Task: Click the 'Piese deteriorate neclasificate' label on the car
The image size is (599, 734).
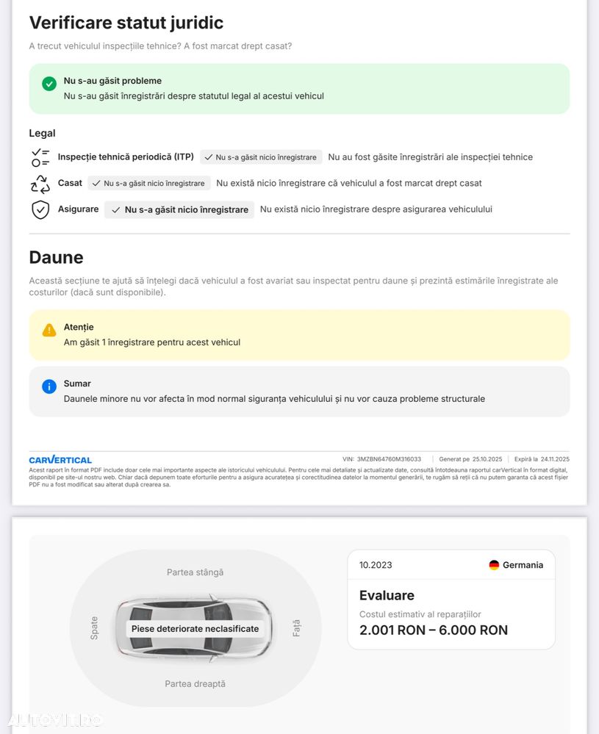Action: (x=195, y=629)
